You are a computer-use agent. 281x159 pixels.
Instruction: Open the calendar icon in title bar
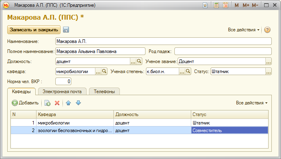[225, 5]
